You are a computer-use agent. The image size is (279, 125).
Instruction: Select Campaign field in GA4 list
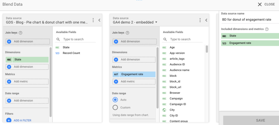176,98
